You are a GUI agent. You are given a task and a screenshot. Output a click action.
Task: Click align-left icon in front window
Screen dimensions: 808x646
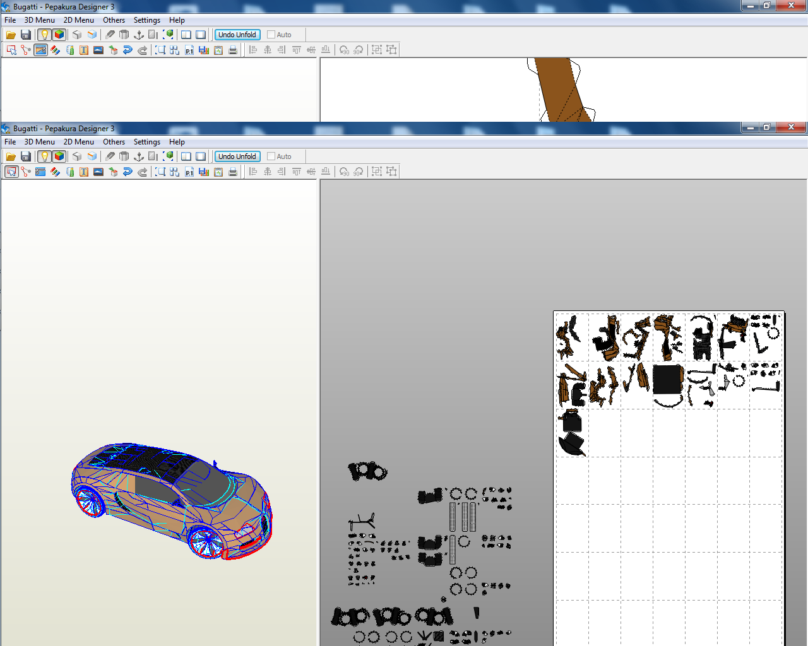(x=253, y=172)
